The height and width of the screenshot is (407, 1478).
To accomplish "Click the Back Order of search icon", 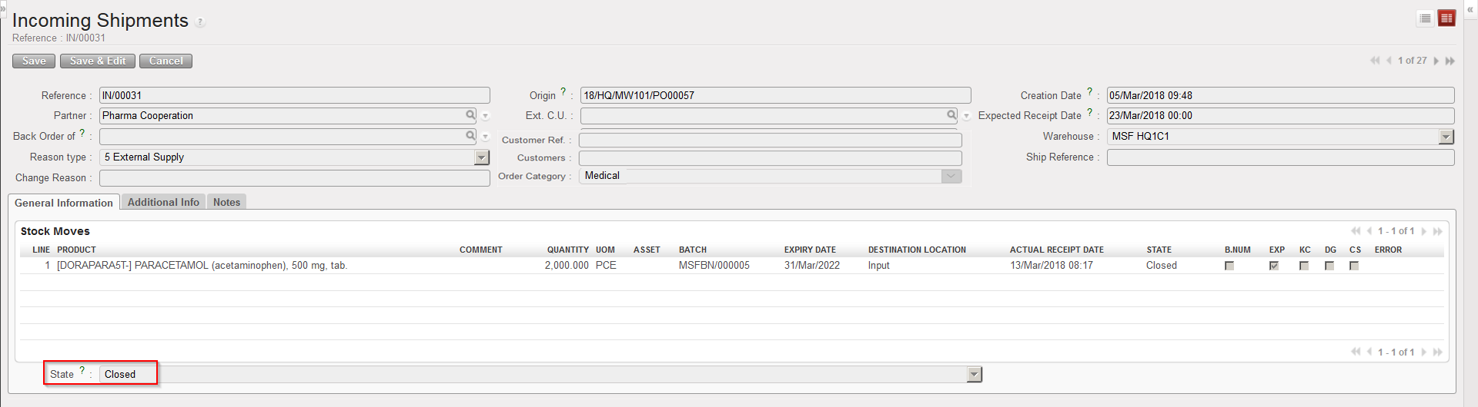I will click(470, 136).
